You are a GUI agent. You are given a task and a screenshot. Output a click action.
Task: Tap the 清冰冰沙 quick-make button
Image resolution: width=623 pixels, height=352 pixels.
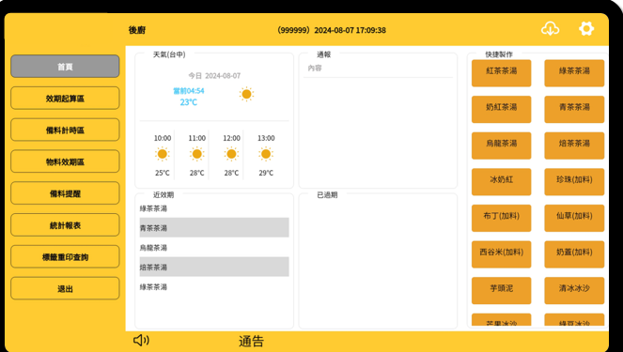[x=574, y=290]
